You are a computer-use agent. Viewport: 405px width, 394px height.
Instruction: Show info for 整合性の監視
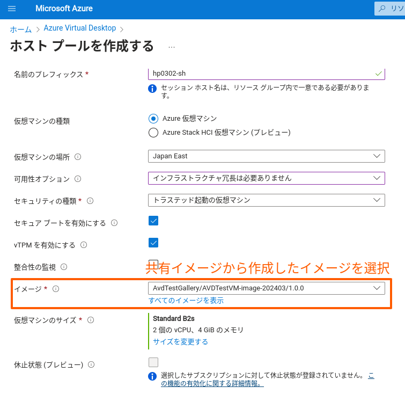64,267
